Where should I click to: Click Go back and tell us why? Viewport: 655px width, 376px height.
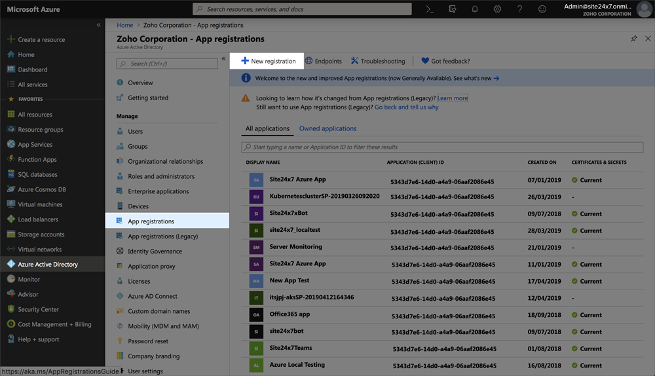pos(407,107)
